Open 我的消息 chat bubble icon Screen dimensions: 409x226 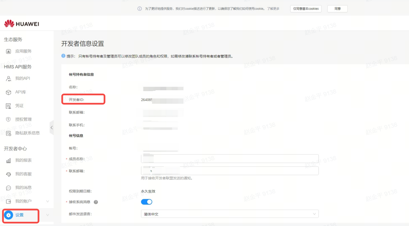[x=9, y=188]
